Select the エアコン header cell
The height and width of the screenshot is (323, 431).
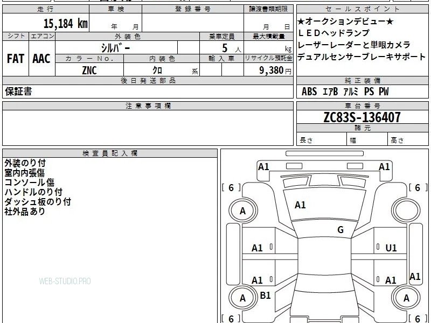pos(42,36)
